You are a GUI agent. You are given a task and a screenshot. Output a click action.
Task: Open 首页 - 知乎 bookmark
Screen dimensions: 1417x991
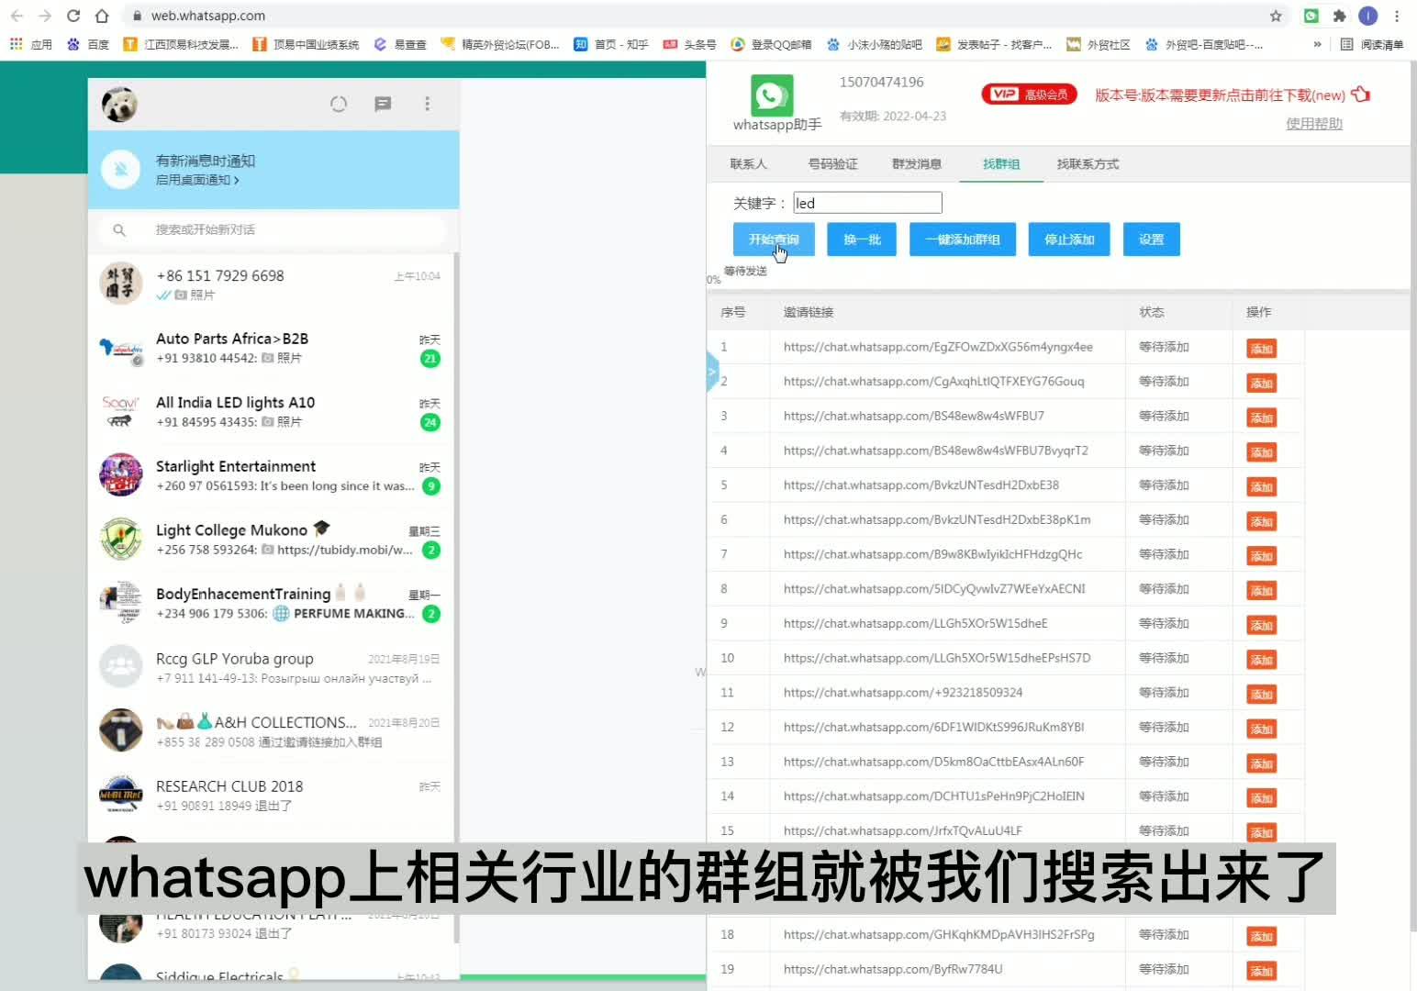click(611, 44)
